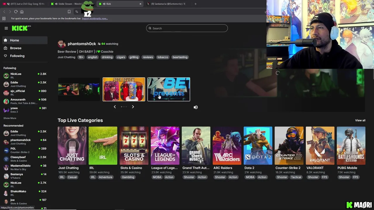Screen dimensions: 374x210
Task: Click the Search input field
Action: (x=187, y=28)
